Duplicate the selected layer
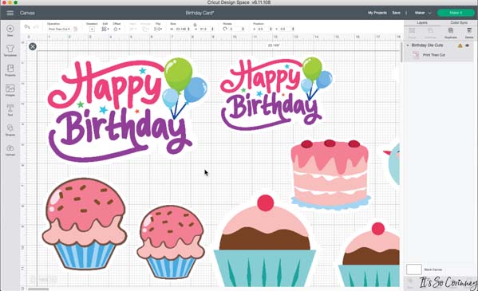Screen dimensions: 478x291 click(x=451, y=33)
